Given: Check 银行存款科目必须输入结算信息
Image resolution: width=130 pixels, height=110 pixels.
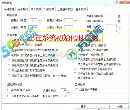Looking at the screenshot, I should click(x=75, y=74).
